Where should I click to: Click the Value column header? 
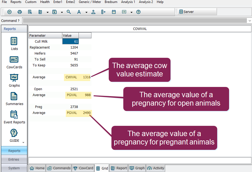pos(70,35)
